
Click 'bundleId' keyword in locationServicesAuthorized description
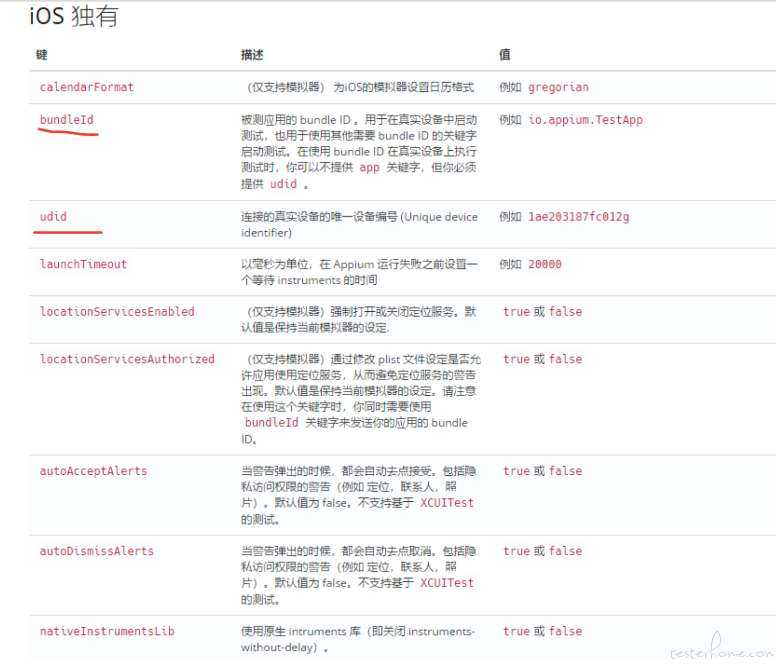tap(271, 423)
